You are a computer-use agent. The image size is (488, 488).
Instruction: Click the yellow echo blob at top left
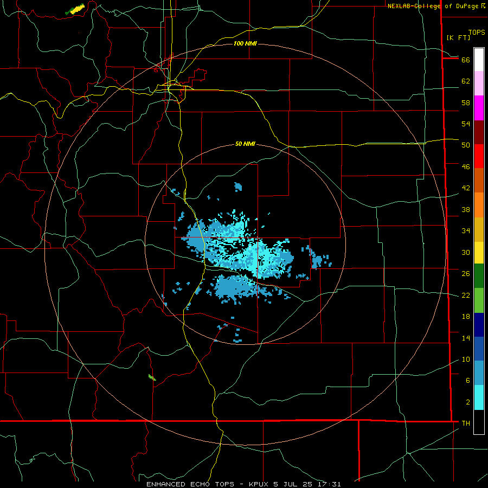(x=76, y=9)
